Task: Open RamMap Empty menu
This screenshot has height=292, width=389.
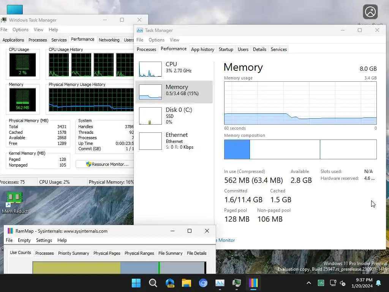Action: (24, 240)
